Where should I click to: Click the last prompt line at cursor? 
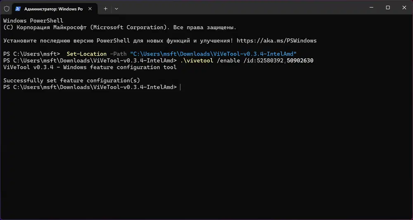[92, 87]
